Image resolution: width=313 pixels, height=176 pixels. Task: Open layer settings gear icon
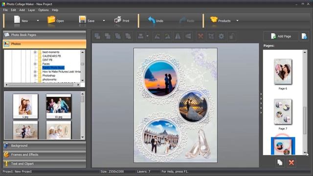point(221,36)
